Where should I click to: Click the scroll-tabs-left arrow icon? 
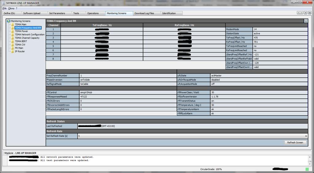[298, 13]
